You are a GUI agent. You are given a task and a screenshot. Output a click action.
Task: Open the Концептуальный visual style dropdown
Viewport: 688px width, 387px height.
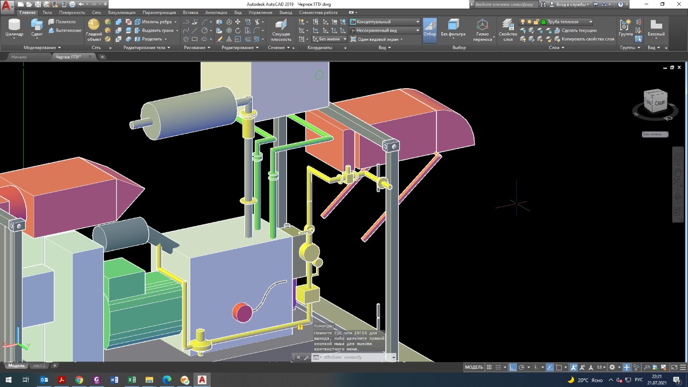coord(384,22)
